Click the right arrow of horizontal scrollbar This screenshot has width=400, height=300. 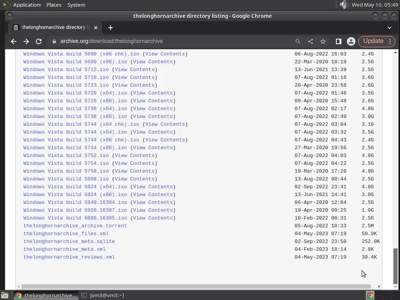tap(379, 286)
